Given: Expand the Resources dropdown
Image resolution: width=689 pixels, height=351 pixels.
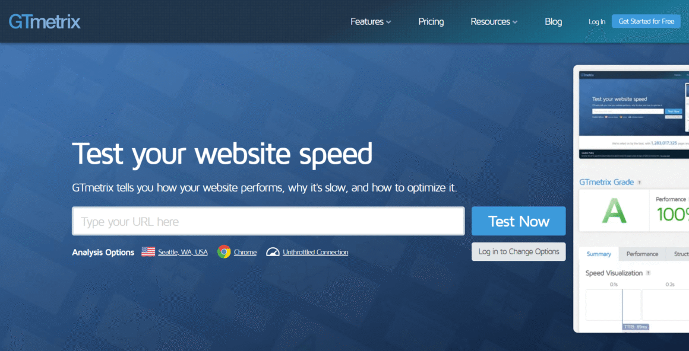Looking at the screenshot, I should [494, 21].
